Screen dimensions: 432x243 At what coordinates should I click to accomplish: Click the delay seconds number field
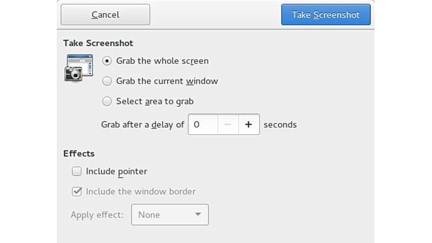coord(203,124)
